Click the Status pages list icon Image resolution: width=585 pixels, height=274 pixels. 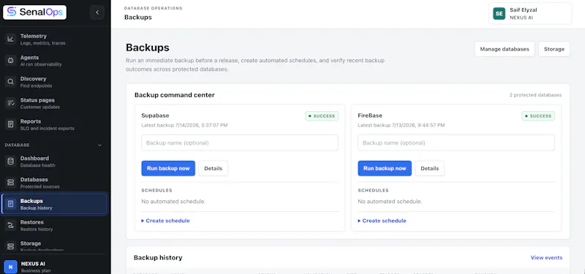(10, 103)
